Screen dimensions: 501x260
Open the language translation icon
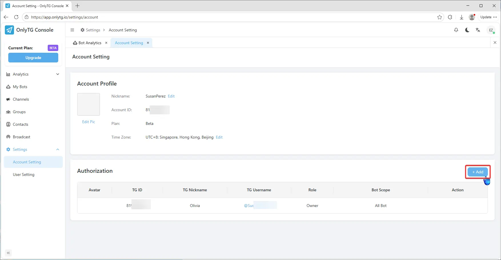[478, 30]
